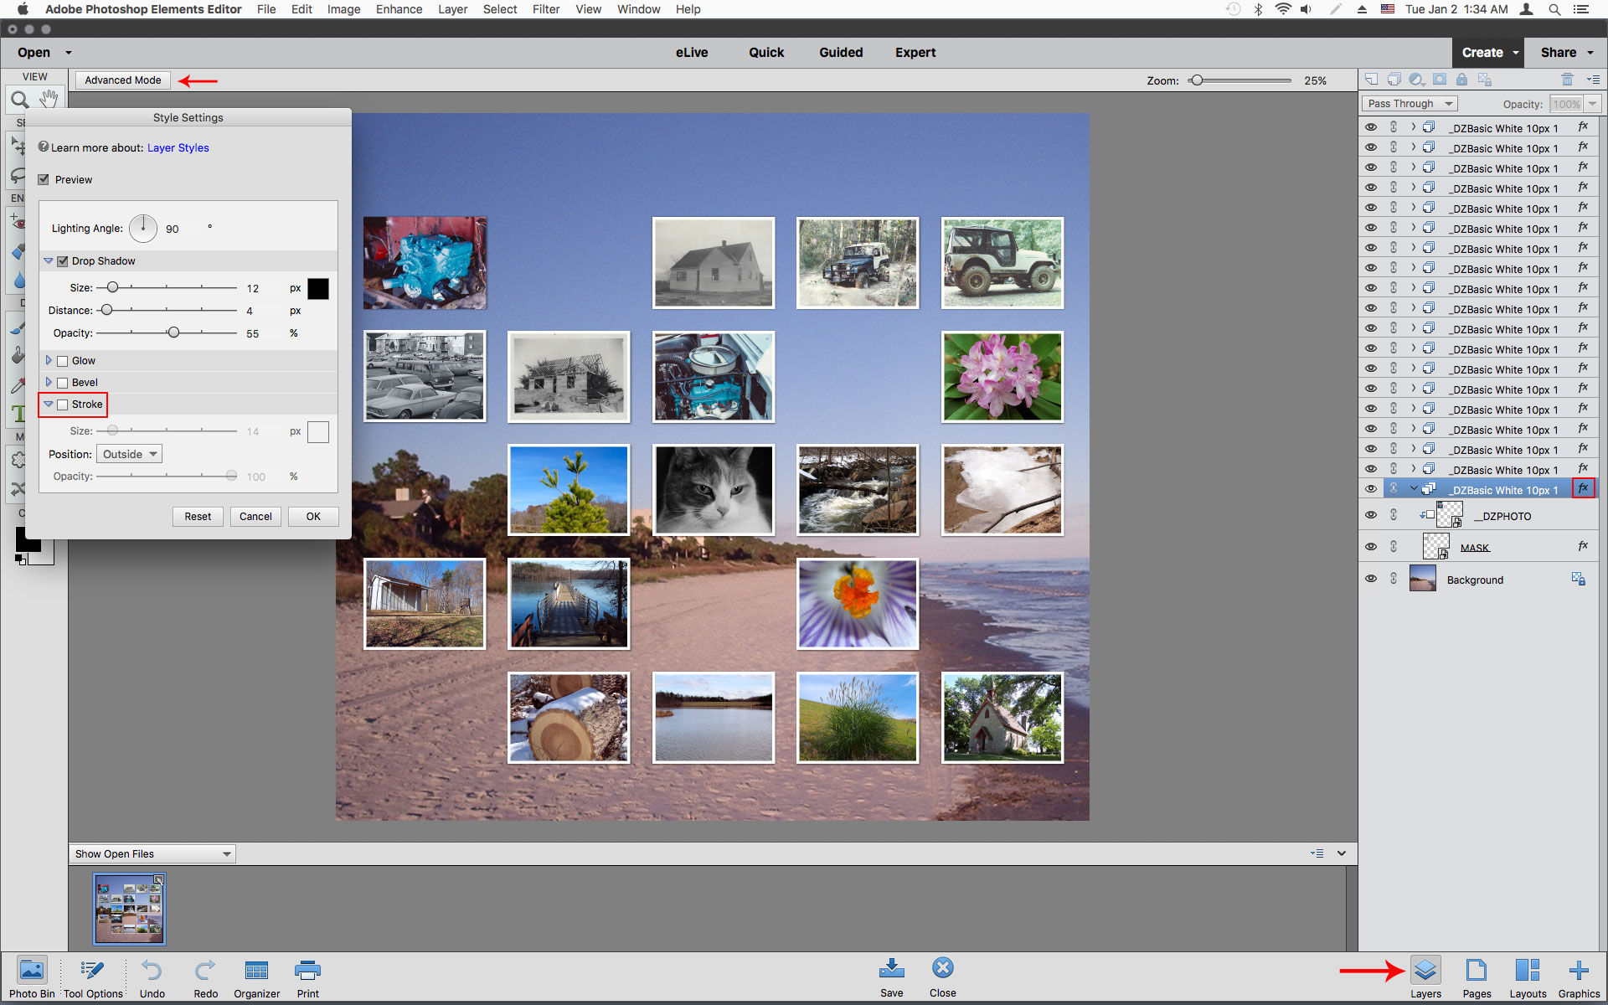
Task: Click Learn more about Layer Styles
Action: [x=178, y=147]
